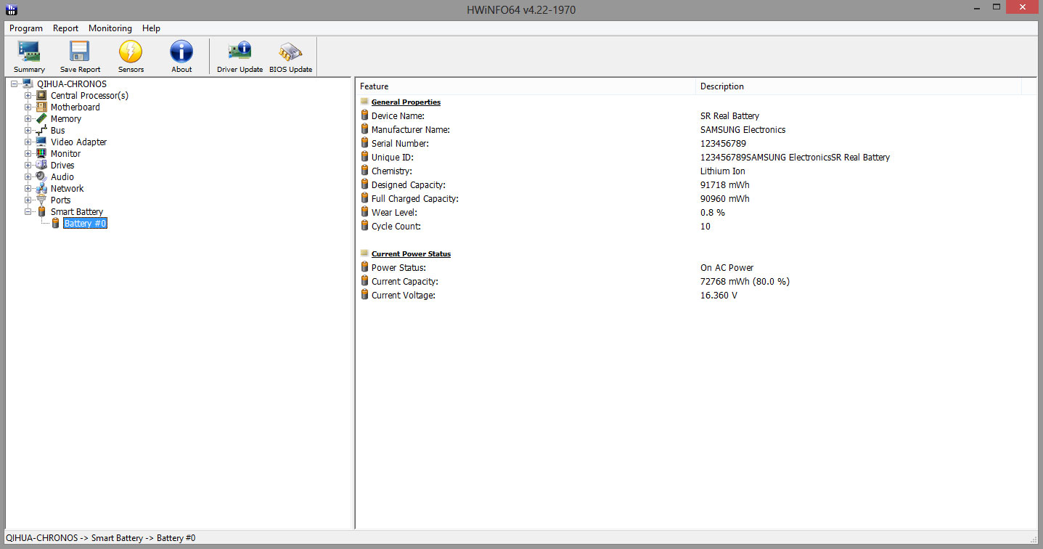Open the Program menu
Screen dimensions: 1043x549
[x=26, y=28]
